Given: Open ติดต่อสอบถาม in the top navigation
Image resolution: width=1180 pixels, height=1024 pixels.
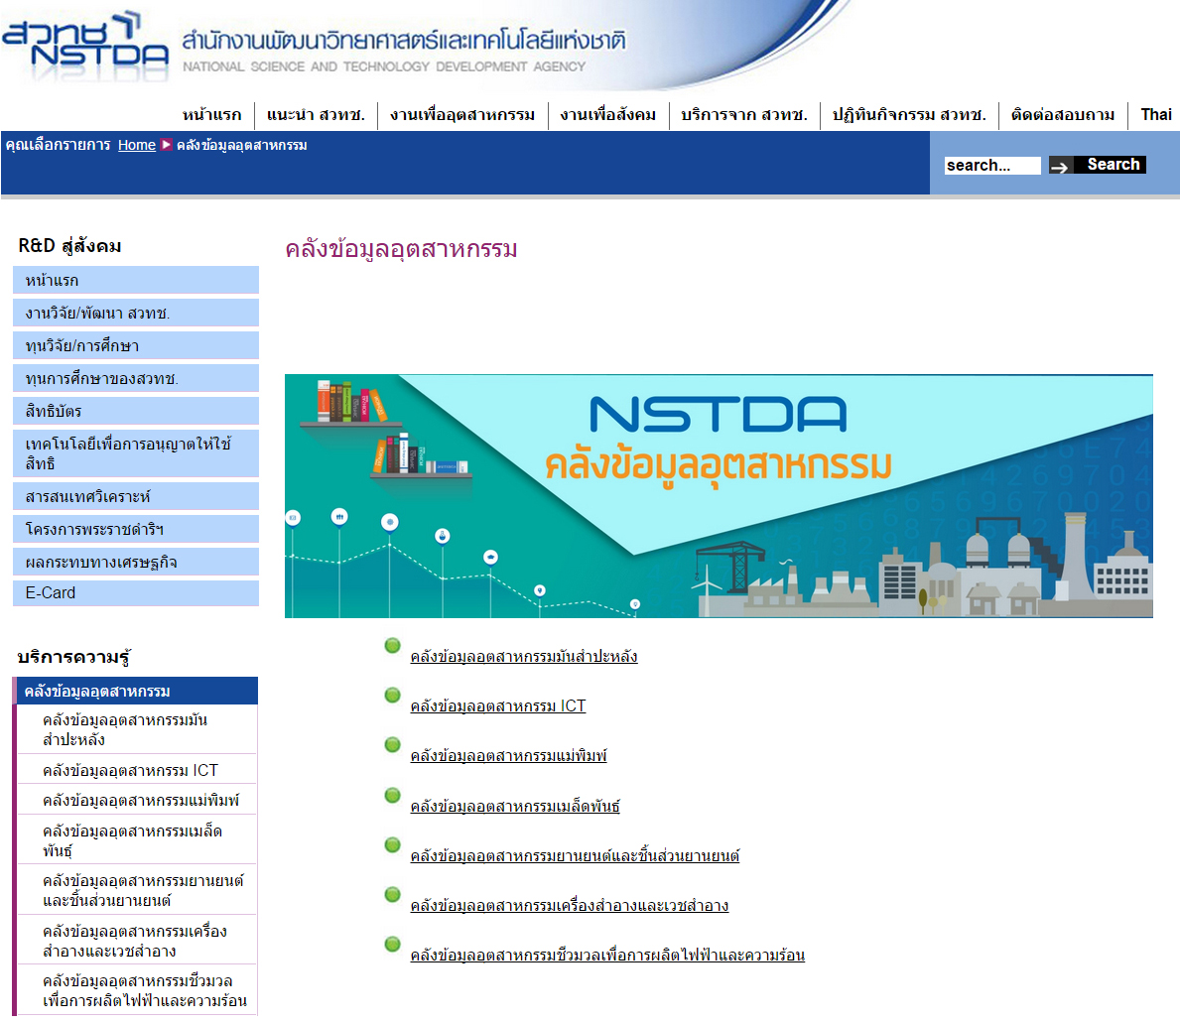Looking at the screenshot, I should [x=1063, y=115].
